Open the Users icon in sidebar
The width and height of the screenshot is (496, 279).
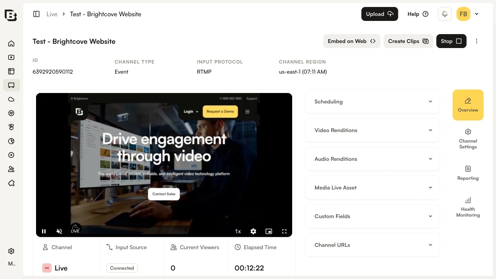[11, 169]
